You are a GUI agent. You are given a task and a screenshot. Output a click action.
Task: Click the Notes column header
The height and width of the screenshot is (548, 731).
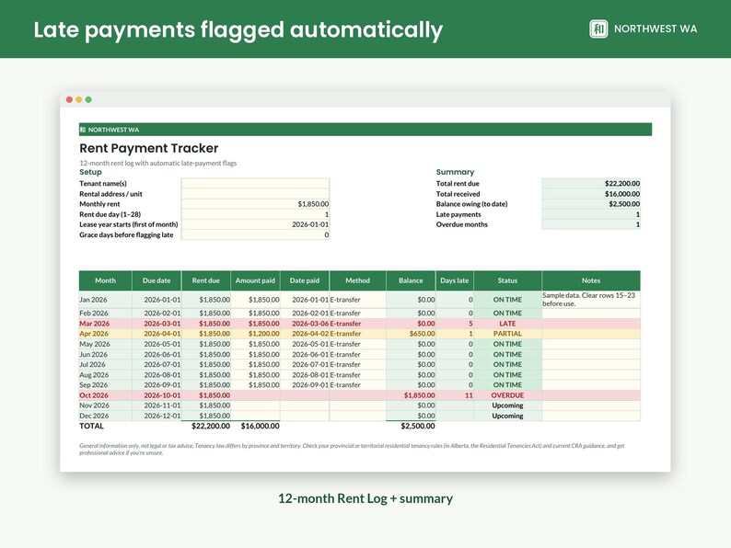(x=591, y=280)
